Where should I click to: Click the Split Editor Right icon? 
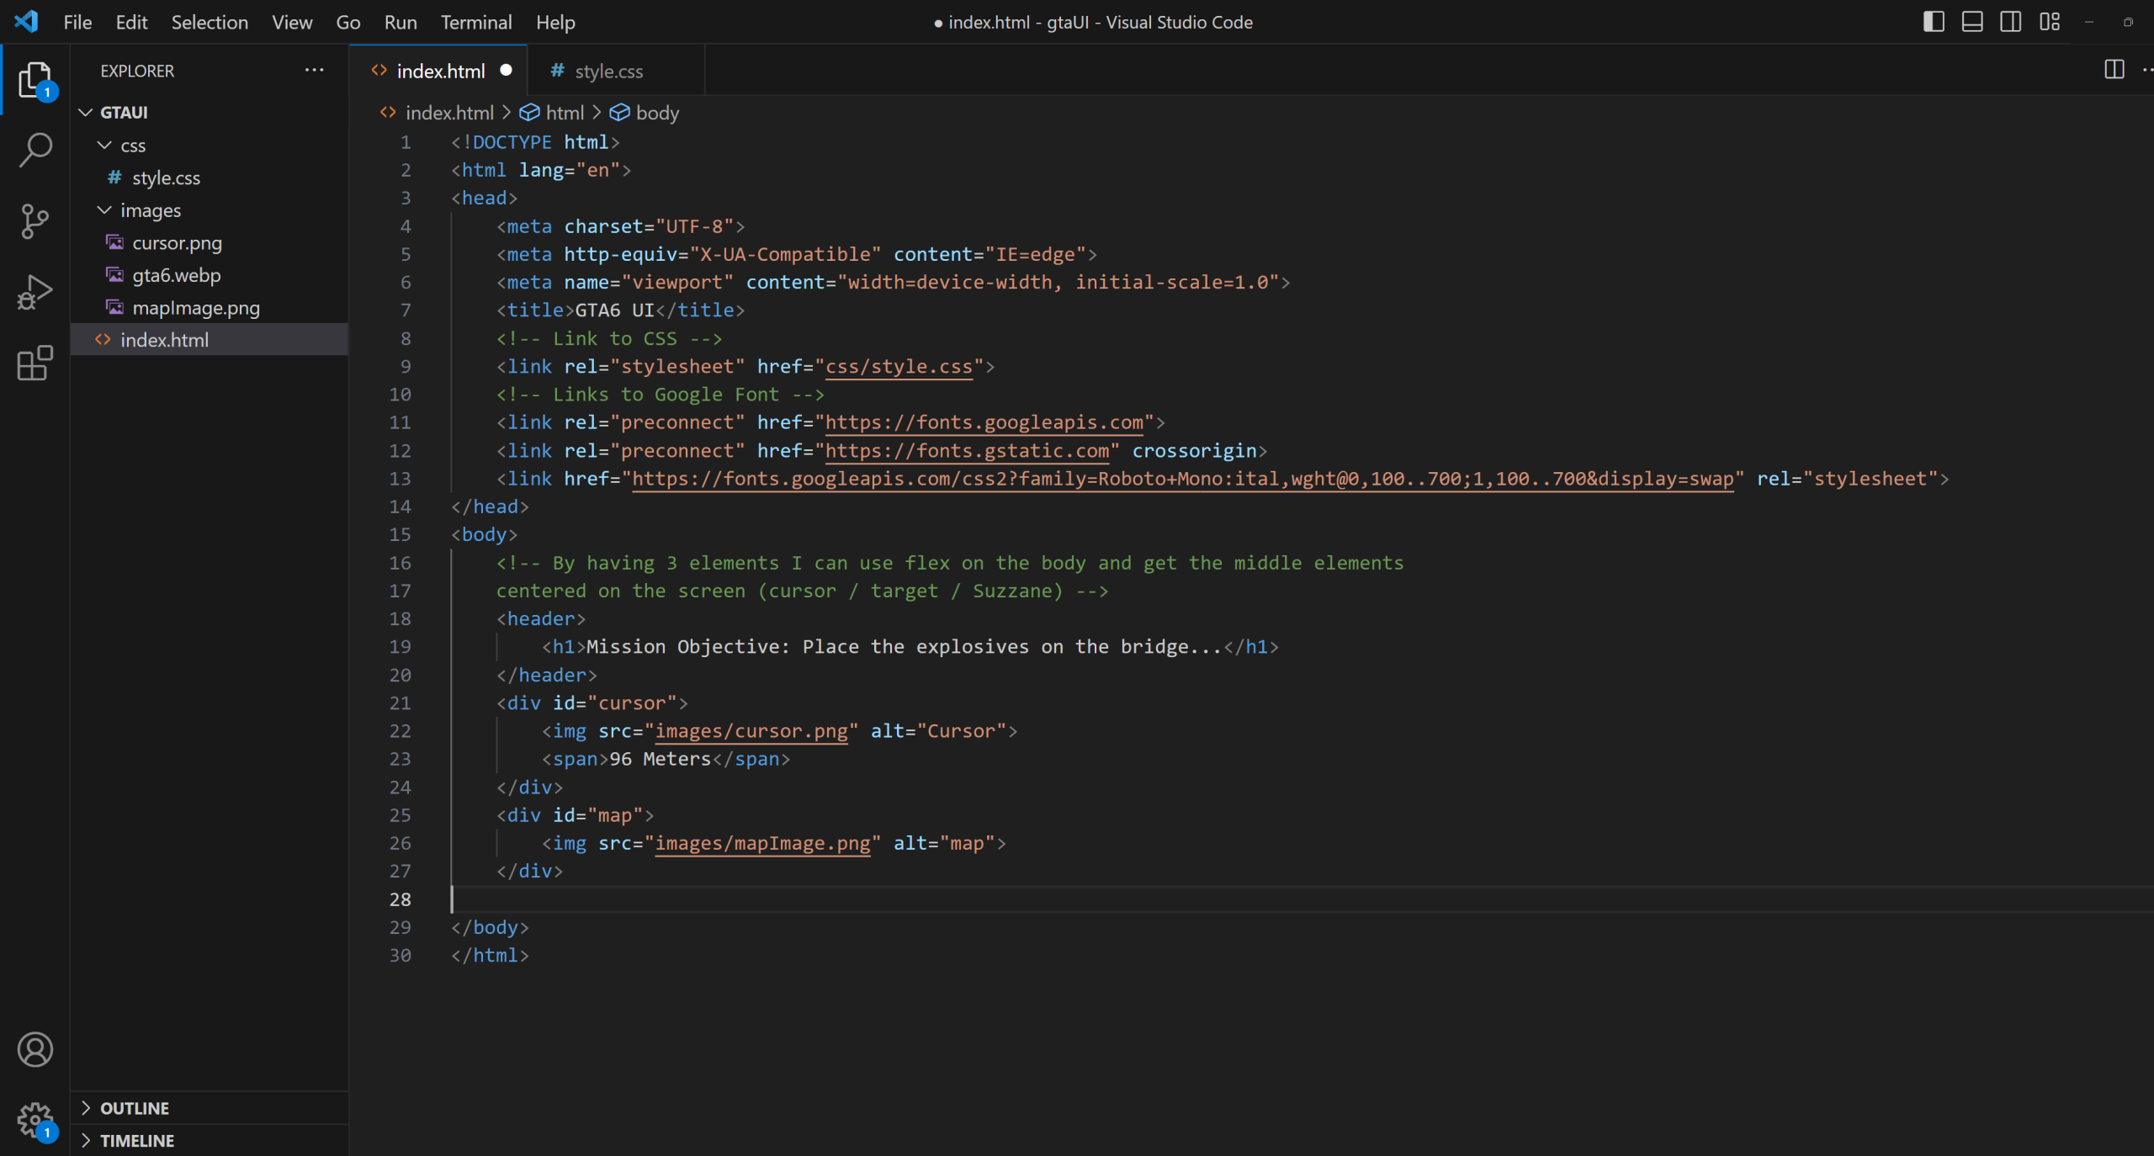2114,70
